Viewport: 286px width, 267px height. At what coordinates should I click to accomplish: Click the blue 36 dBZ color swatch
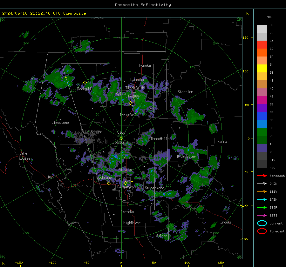pyautogui.click(x=262, y=116)
